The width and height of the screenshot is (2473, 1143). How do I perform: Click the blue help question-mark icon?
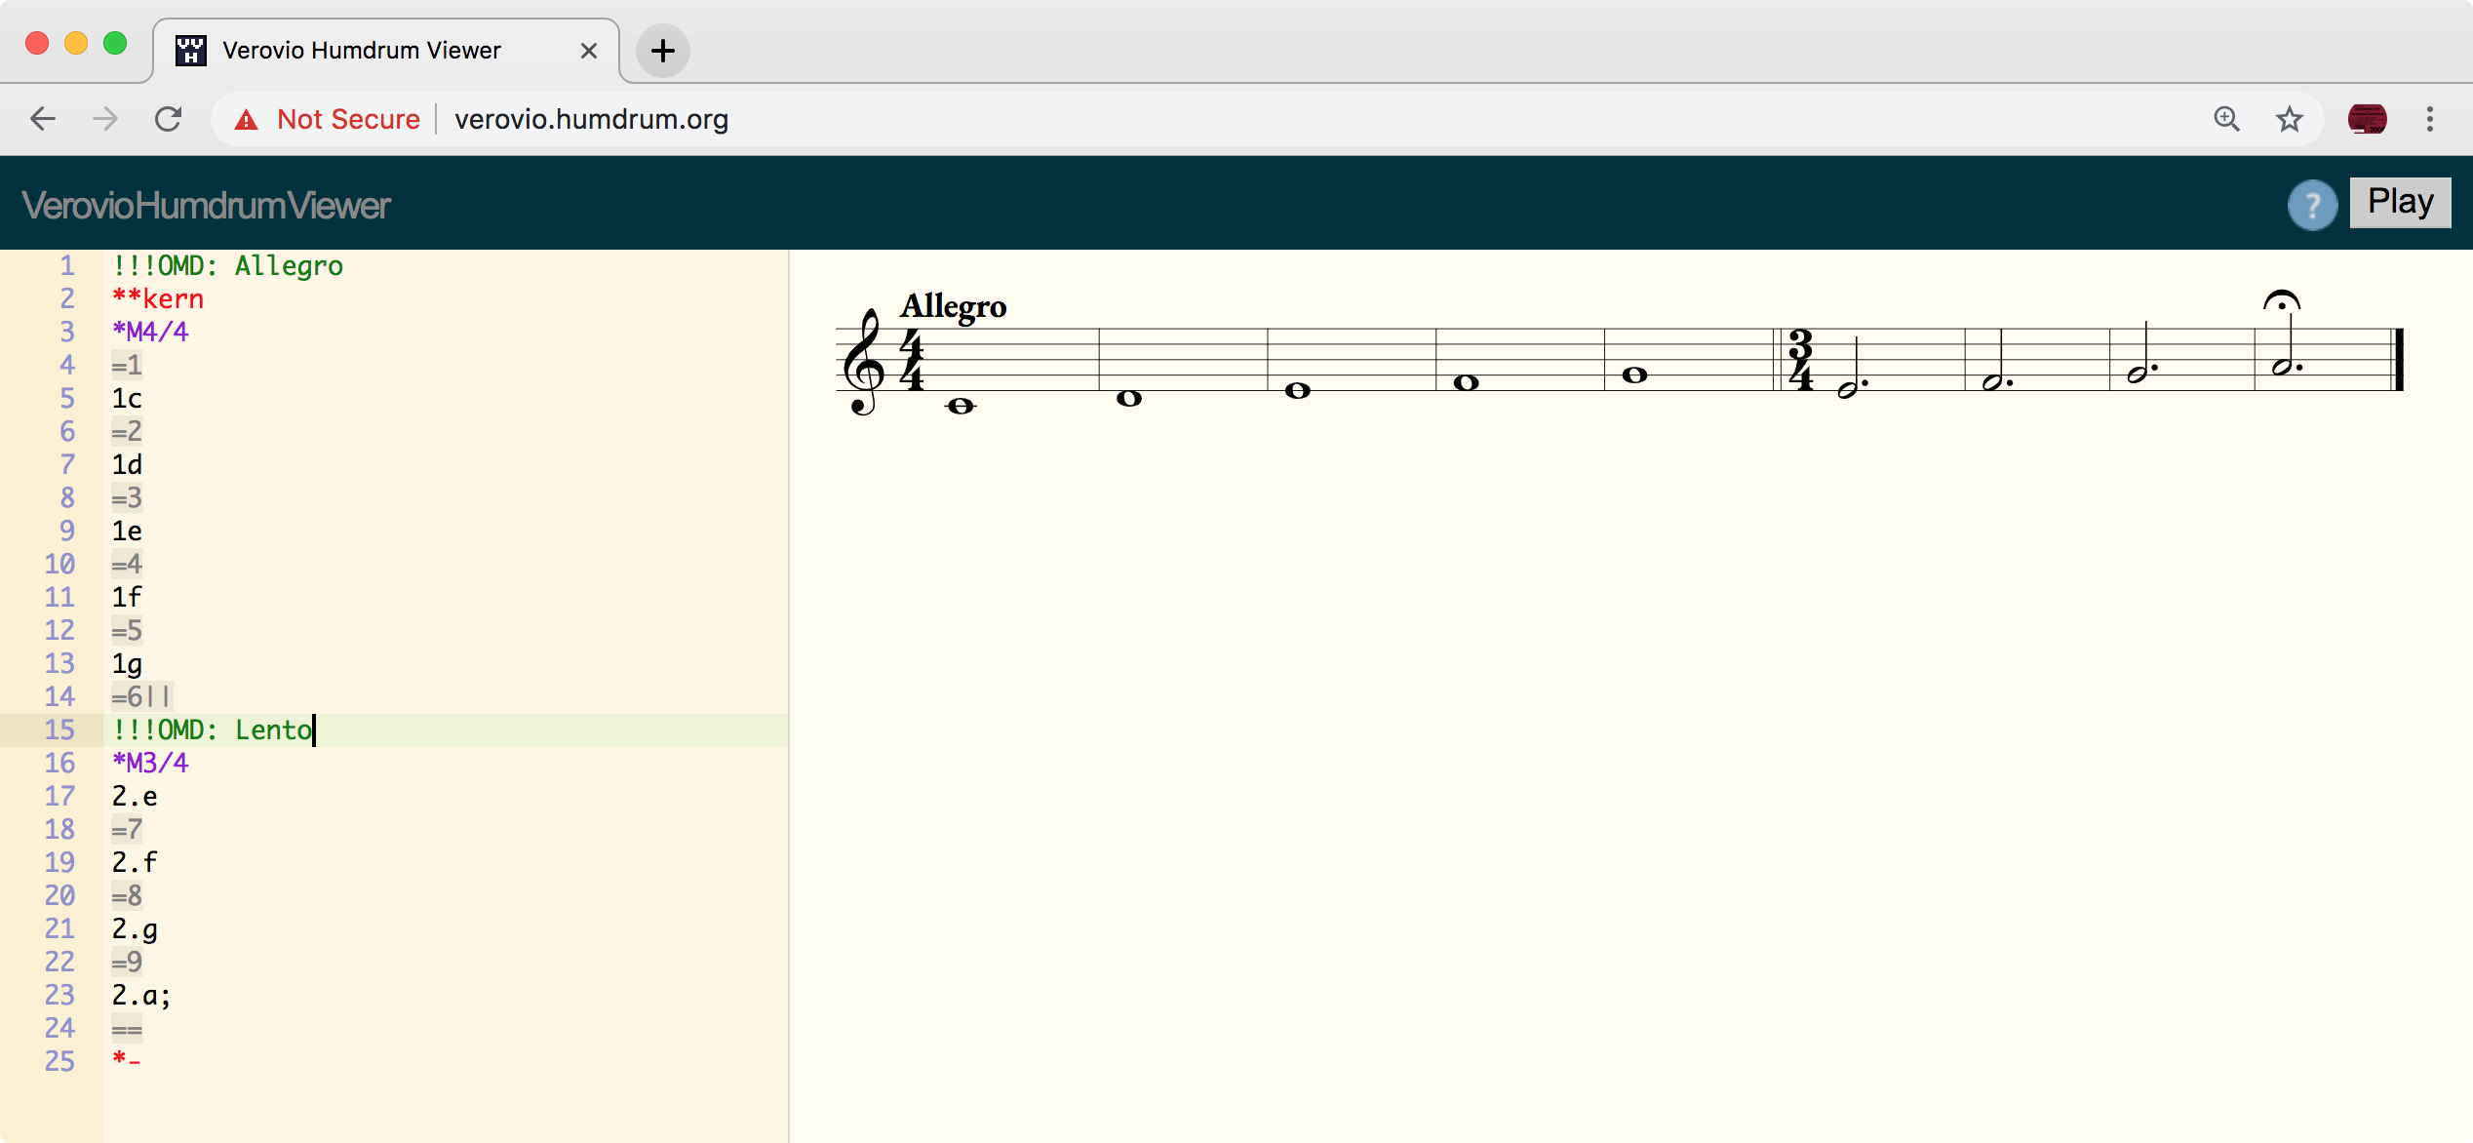[x=2311, y=204]
